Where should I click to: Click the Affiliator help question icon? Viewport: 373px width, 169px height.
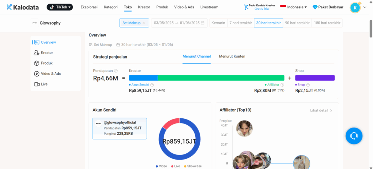pos(282,85)
